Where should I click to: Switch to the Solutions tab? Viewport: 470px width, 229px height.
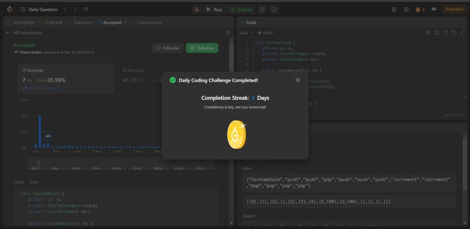79,22
